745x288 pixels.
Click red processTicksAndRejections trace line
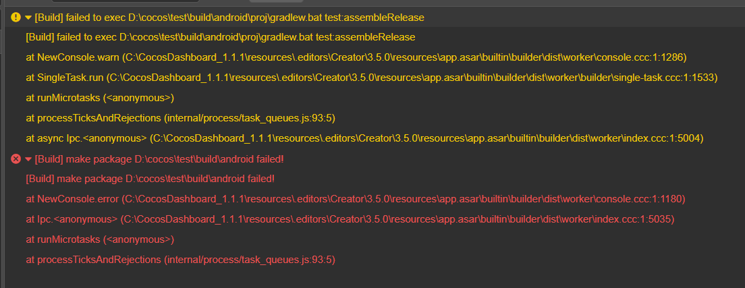[180, 260]
